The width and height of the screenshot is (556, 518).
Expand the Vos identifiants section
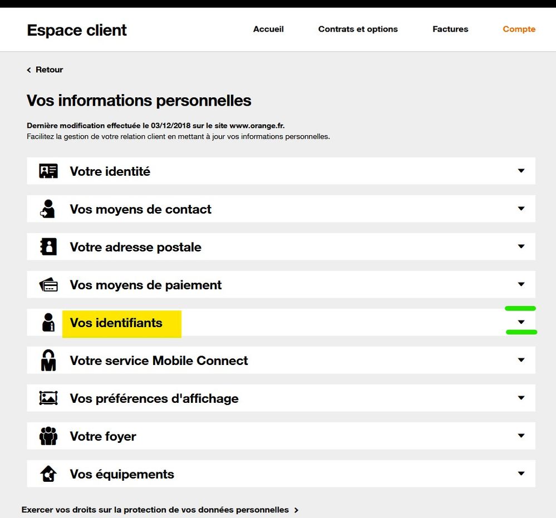(x=521, y=322)
